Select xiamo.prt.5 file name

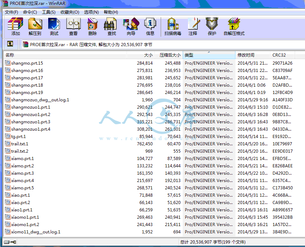[x=22, y=188]
